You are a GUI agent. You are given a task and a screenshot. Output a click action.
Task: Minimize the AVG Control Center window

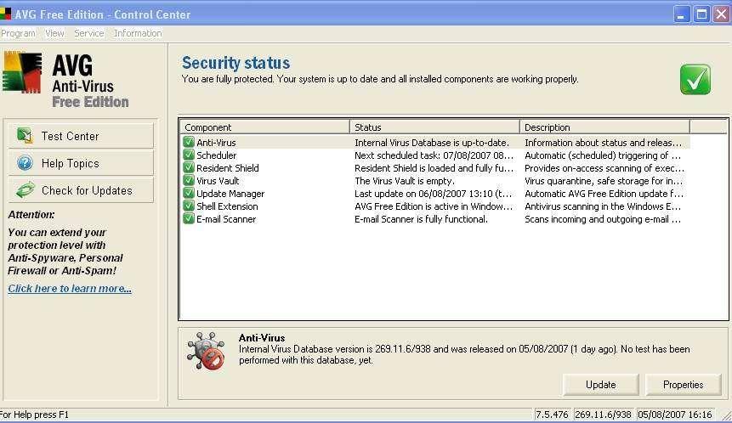tap(681, 14)
